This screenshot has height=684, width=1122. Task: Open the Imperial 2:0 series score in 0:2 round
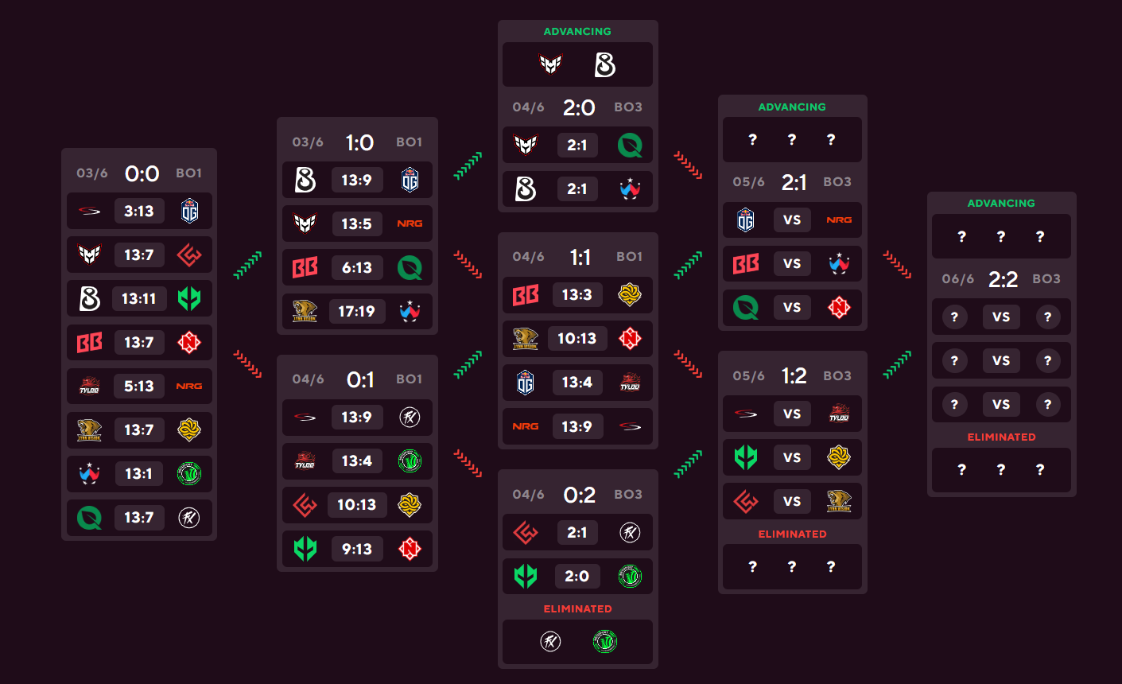coord(577,576)
